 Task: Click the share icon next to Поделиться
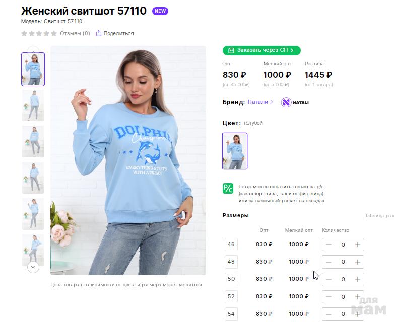tap(99, 34)
